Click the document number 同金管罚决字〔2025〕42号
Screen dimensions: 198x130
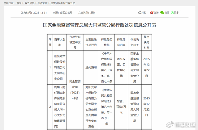(75, 90)
